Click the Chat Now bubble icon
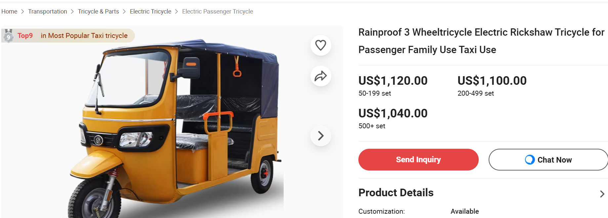Viewport: 608px width, 218px height. point(530,160)
